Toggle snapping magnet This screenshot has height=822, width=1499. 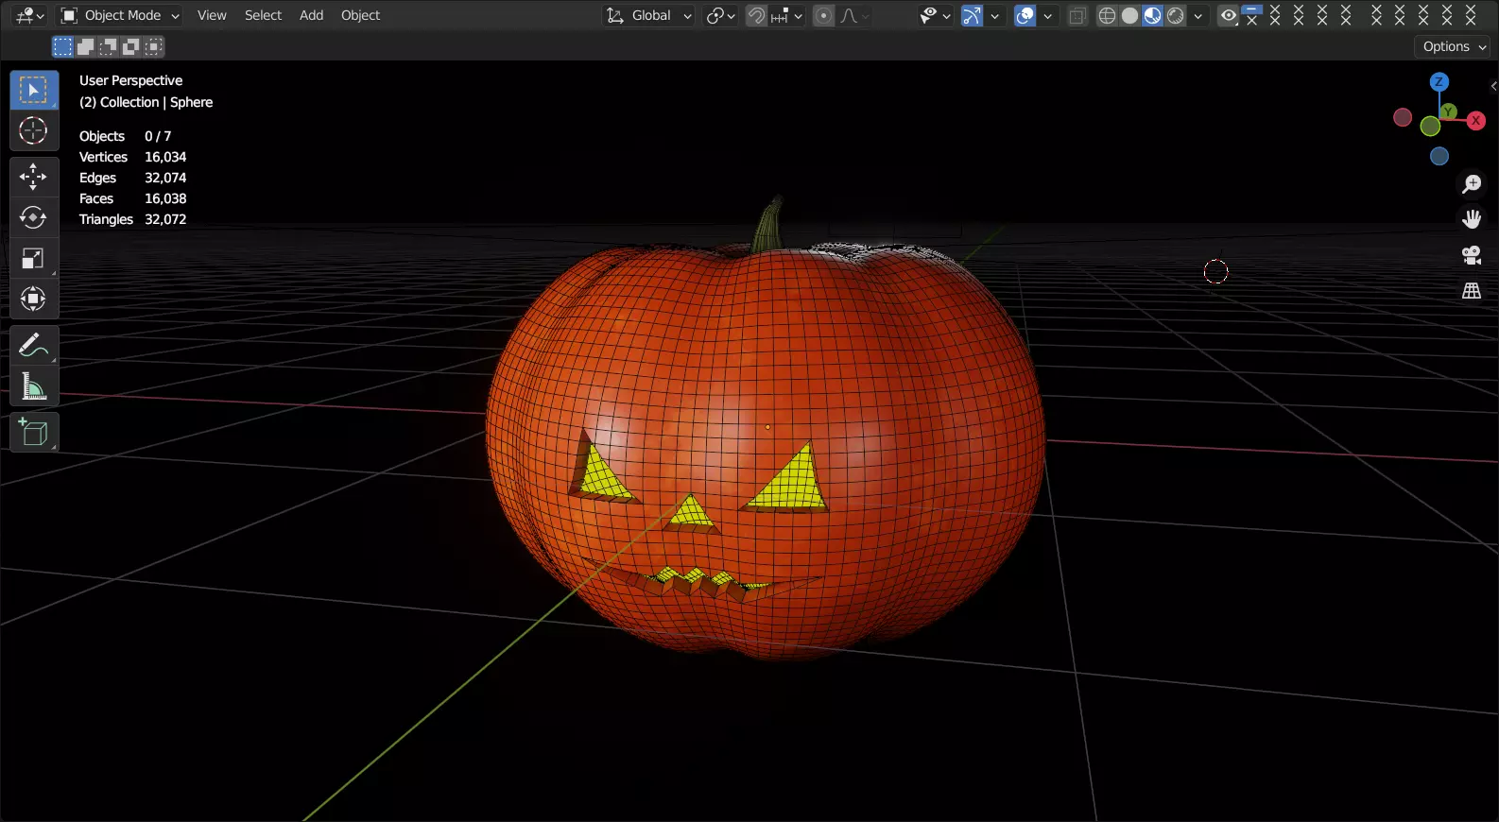(x=756, y=15)
